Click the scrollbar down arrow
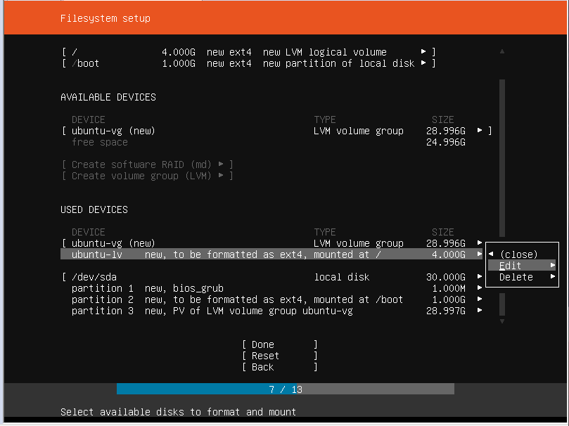 (x=502, y=321)
